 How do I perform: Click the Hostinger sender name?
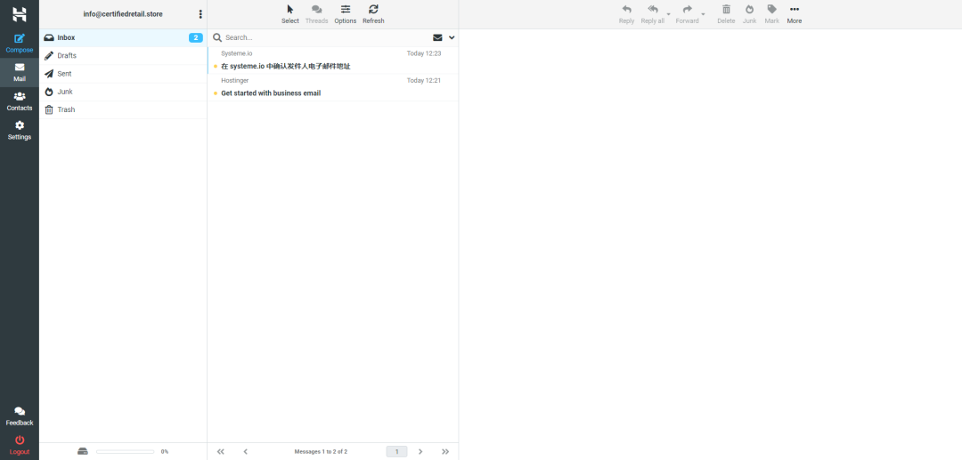coord(234,80)
